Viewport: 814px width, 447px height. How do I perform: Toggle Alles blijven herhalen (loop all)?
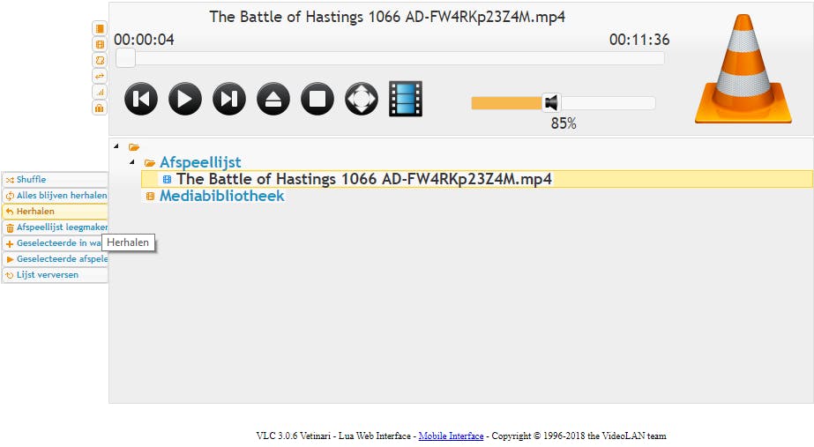click(55, 196)
